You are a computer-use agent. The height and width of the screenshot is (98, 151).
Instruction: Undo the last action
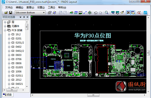coord(96,13)
